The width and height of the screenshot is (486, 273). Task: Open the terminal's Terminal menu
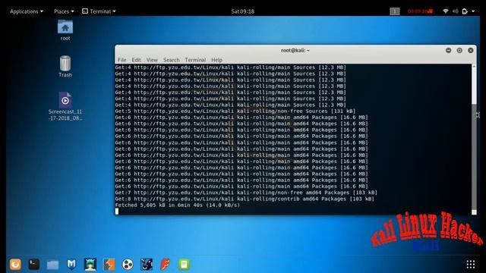[195, 60]
